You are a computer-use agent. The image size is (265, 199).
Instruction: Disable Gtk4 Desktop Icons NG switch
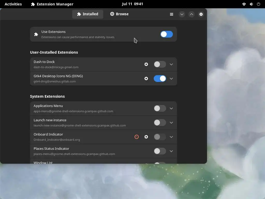tap(160, 79)
